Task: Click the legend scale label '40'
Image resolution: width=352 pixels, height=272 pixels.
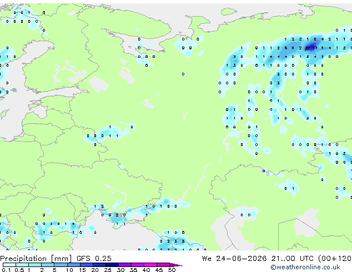Action: tap(146, 270)
